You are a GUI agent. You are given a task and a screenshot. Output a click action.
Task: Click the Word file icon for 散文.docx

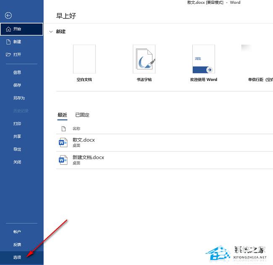click(63, 143)
